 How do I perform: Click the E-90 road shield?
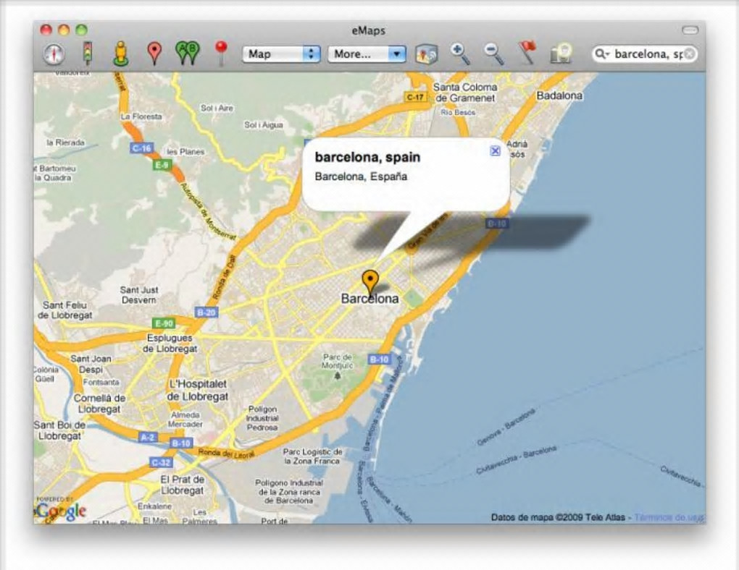tap(164, 323)
